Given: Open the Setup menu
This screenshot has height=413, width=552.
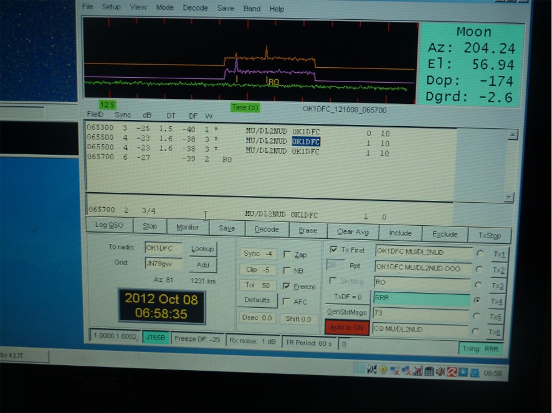Looking at the screenshot, I should point(112,7).
